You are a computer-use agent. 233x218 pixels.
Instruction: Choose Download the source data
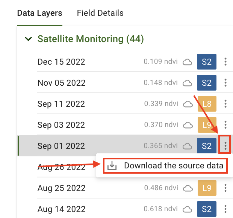pos(173,166)
